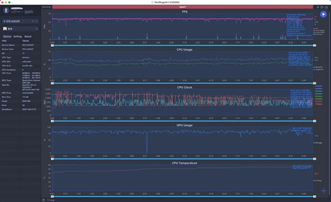Open the folder icon at top right

click(x=322, y=7)
